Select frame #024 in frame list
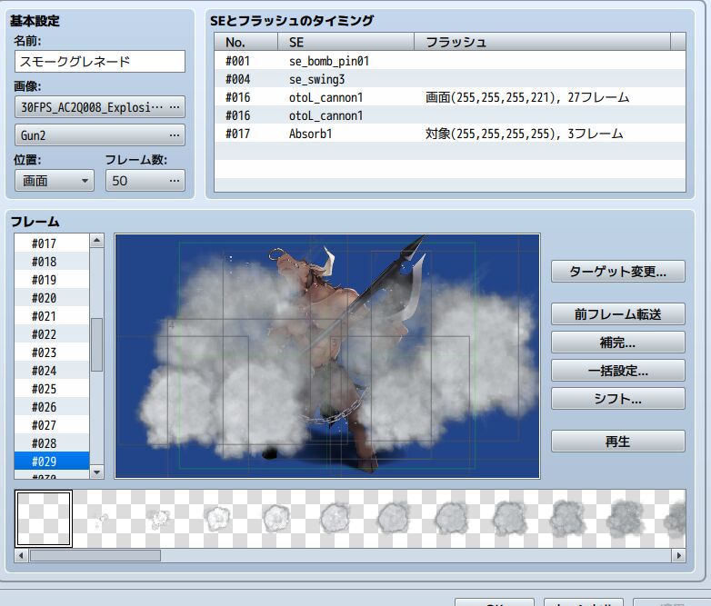This screenshot has height=606, width=711. tap(52, 371)
